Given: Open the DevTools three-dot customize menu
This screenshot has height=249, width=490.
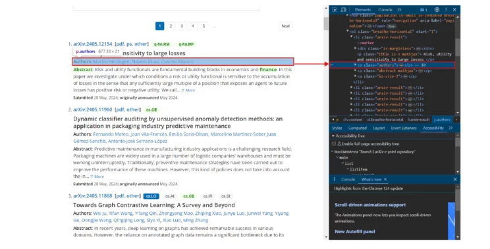Looking at the screenshot, I should tap(446, 10).
